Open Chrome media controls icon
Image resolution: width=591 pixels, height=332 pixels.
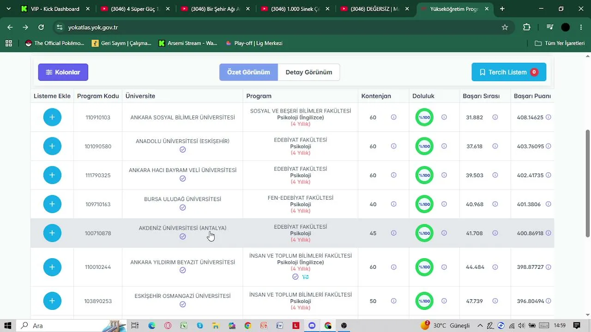[549, 27]
